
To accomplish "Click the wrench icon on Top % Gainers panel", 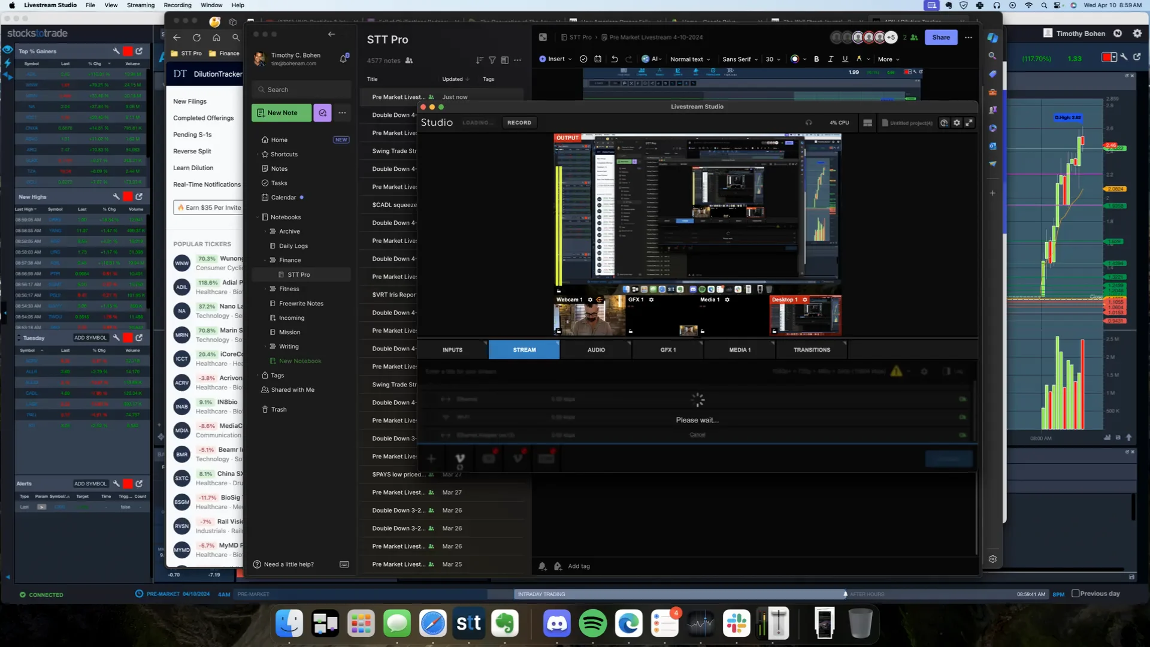I will pos(116,52).
